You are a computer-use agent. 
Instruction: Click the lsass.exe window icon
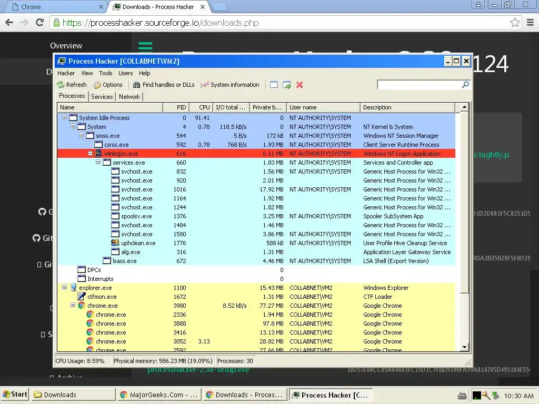click(107, 261)
